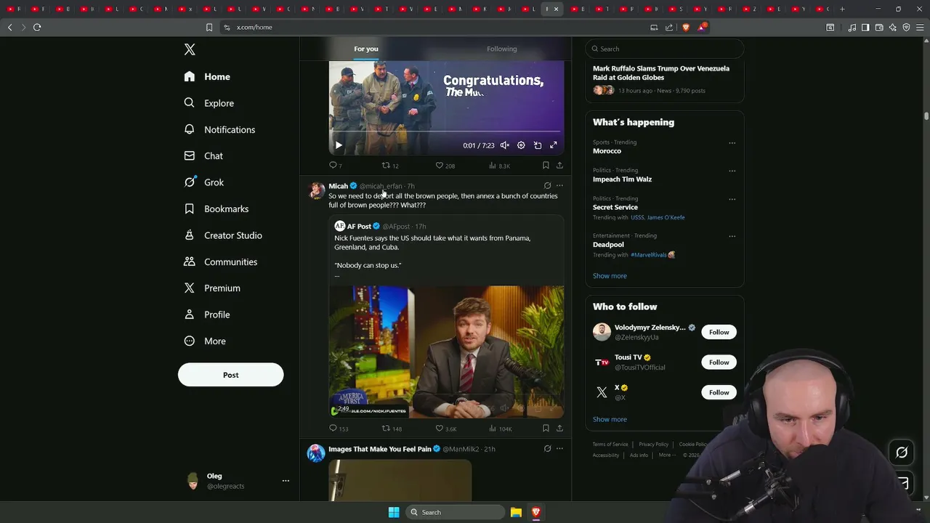Open more options on Micah's post
Image resolution: width=930 pixels, height=523 pixels.
pos(559,186)
